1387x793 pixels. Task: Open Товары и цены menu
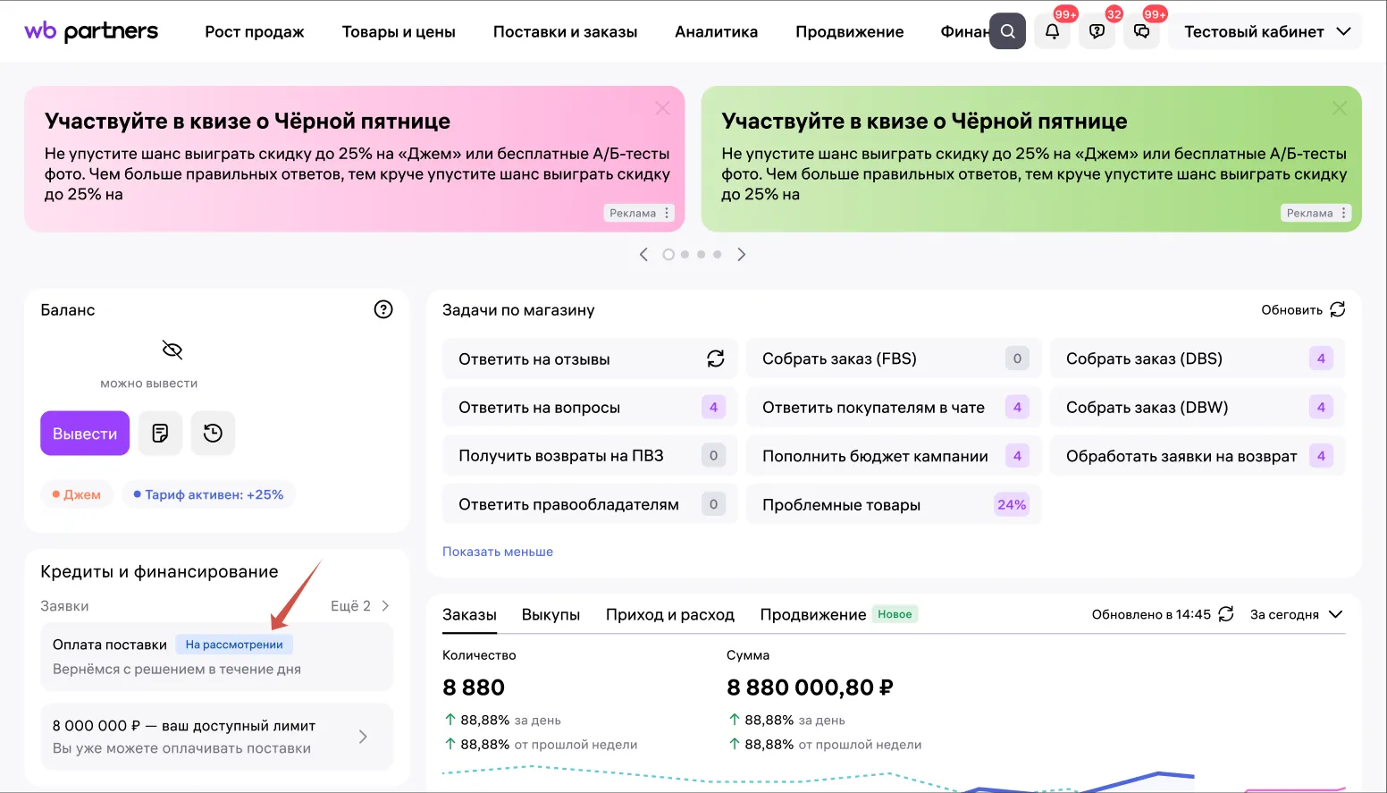(399, 31)
